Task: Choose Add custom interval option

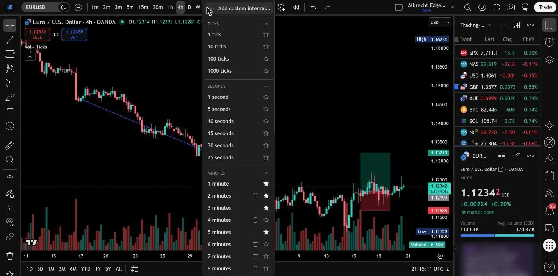Action: click(239, 8)
